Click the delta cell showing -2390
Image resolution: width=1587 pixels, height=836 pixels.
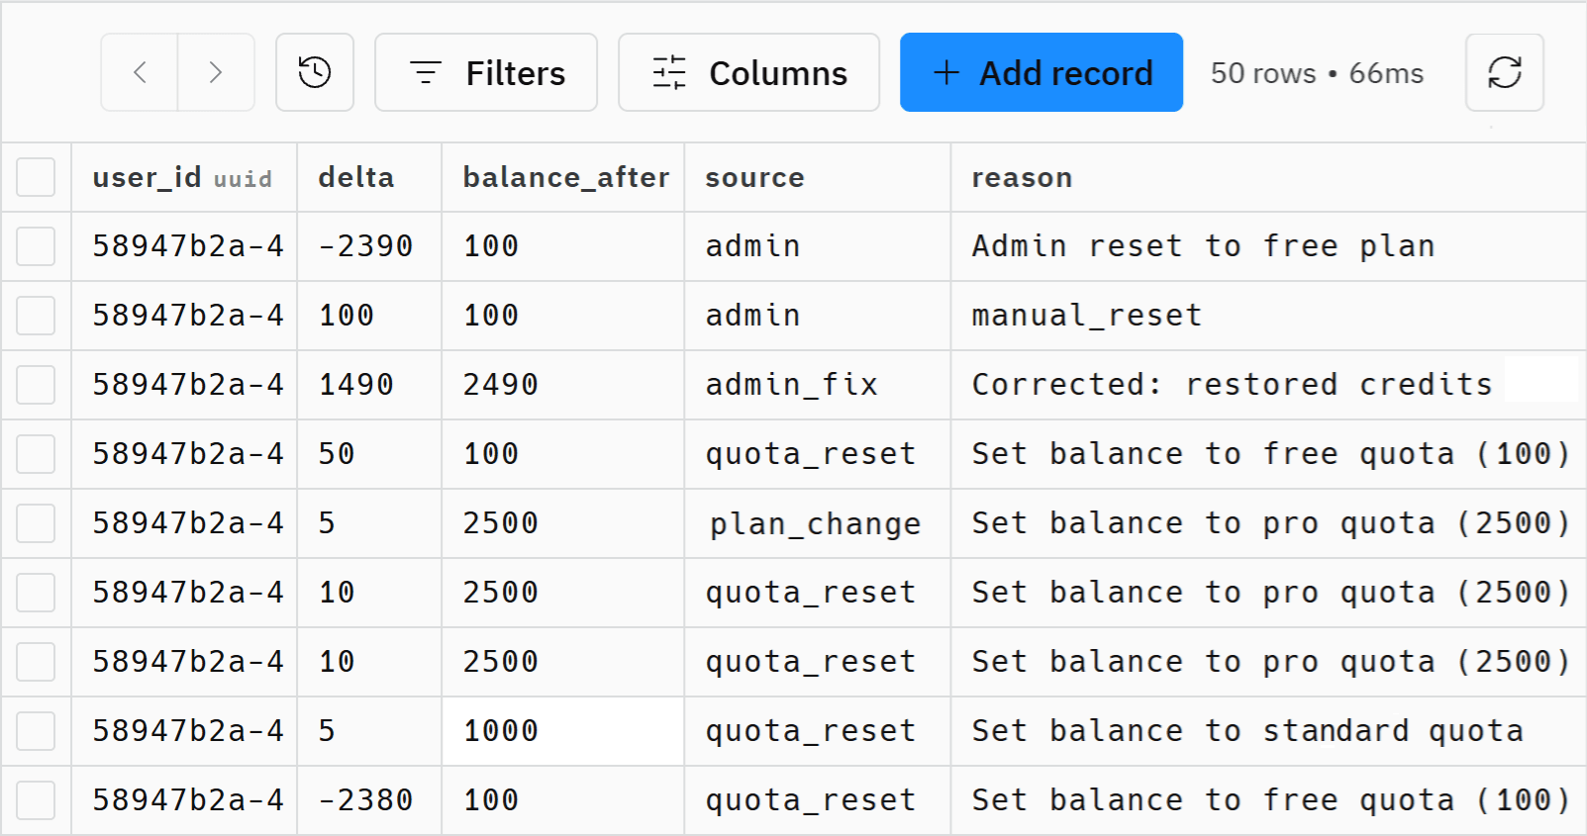(x=365, y=246)
